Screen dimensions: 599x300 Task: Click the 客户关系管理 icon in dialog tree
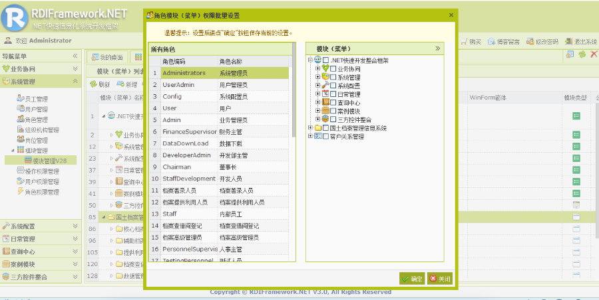[x=318, y=136]
